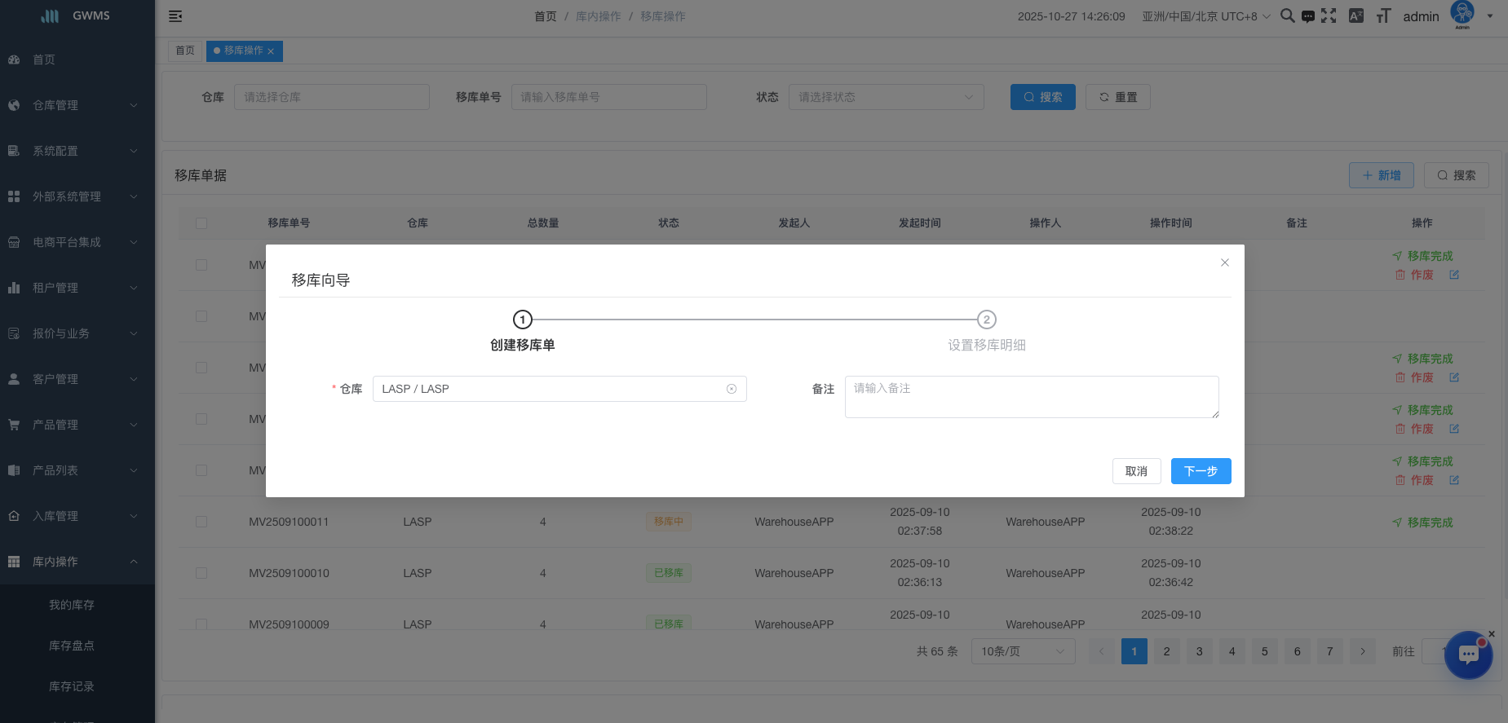Expand 租户管理 sidebar menu
The width and height of the screenshot is (1508, 723).
(77, 288)
